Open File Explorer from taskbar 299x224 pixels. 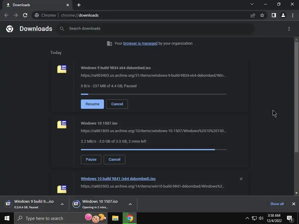115,218
